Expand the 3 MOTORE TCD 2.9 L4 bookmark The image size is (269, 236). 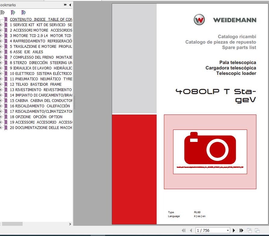pos(1,35)
